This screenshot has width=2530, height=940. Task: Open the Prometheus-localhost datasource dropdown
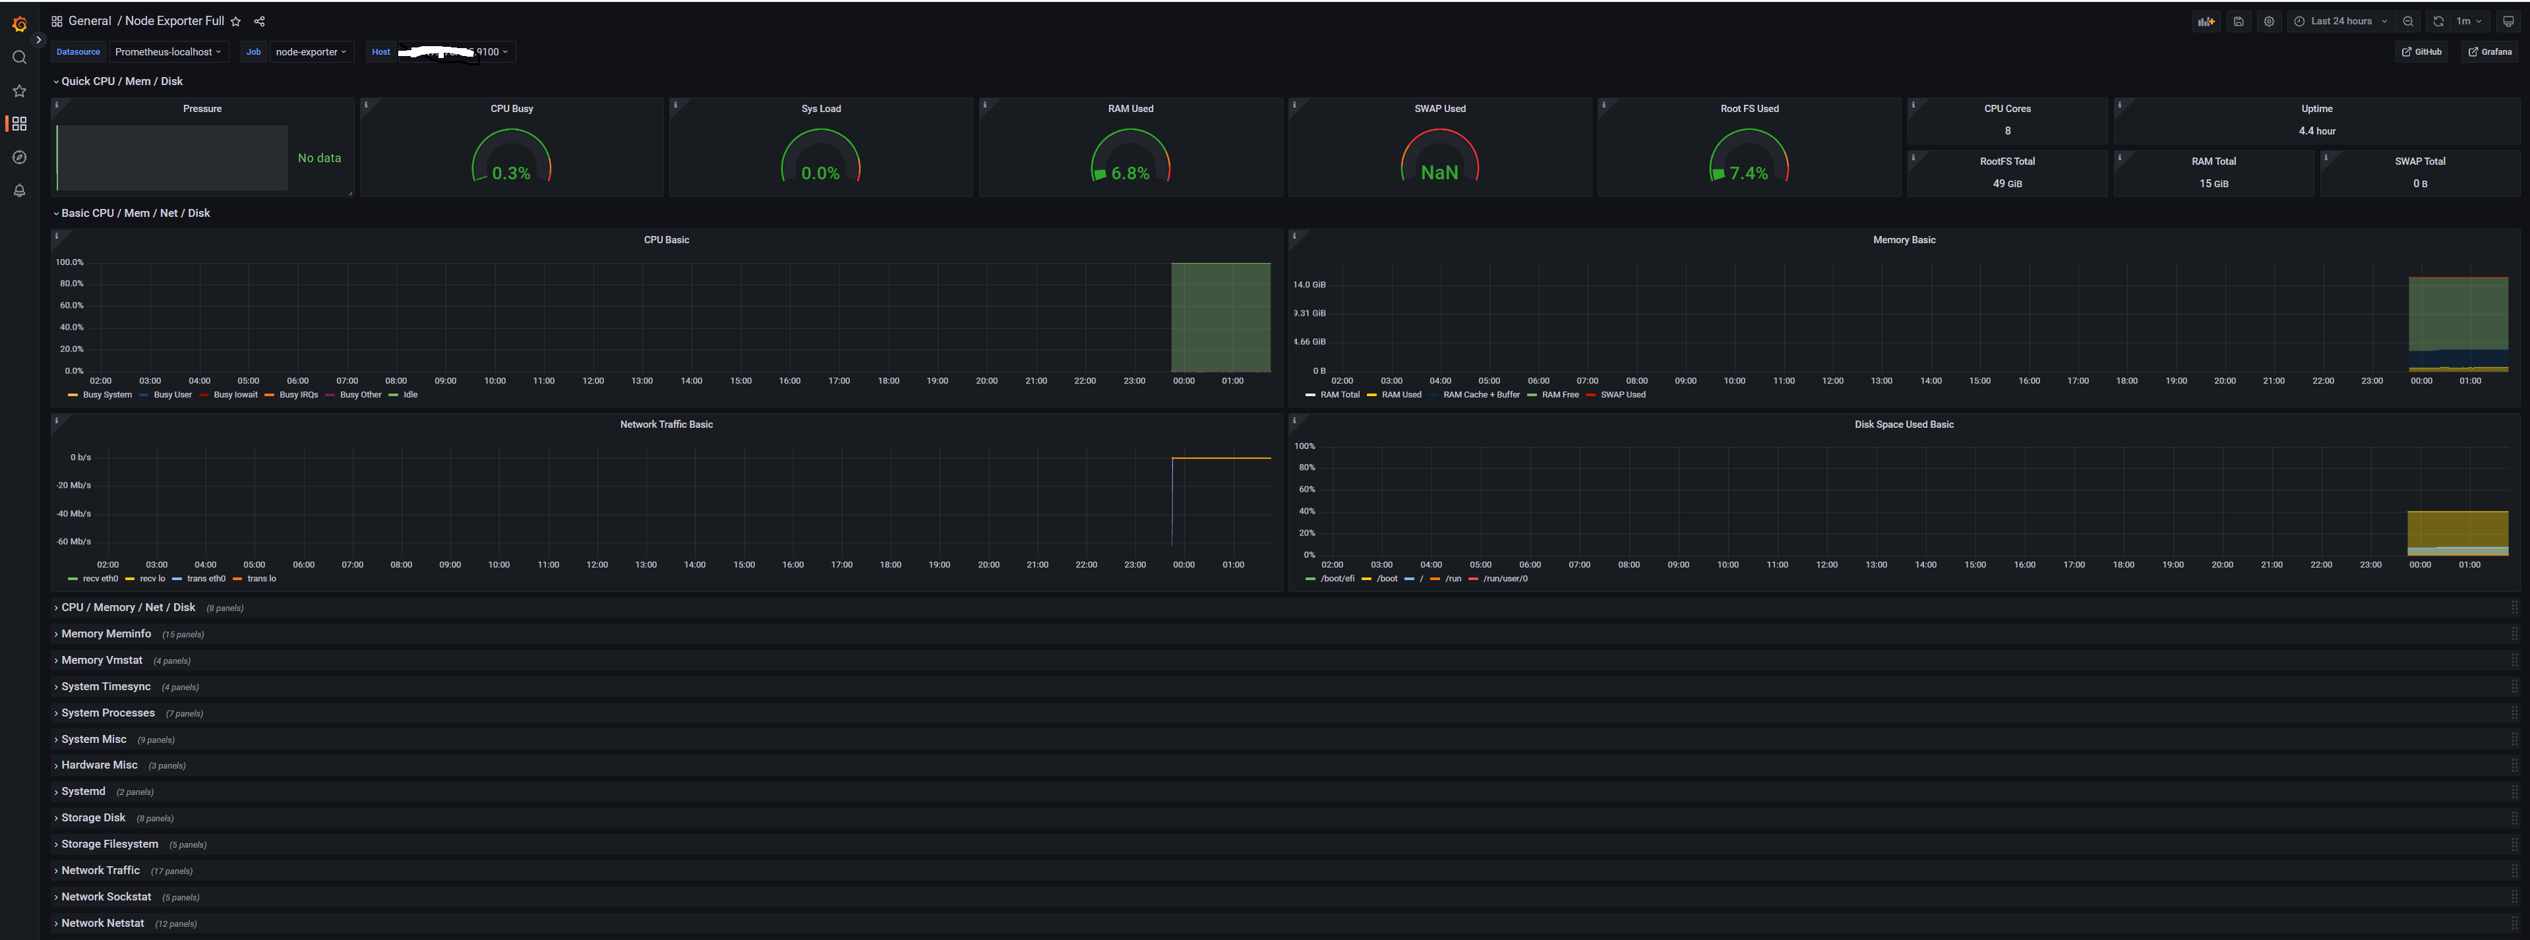click(167, 52)
